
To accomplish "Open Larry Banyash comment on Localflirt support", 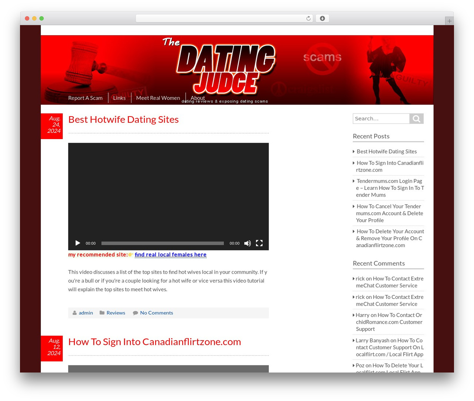I will coord(390,347).
